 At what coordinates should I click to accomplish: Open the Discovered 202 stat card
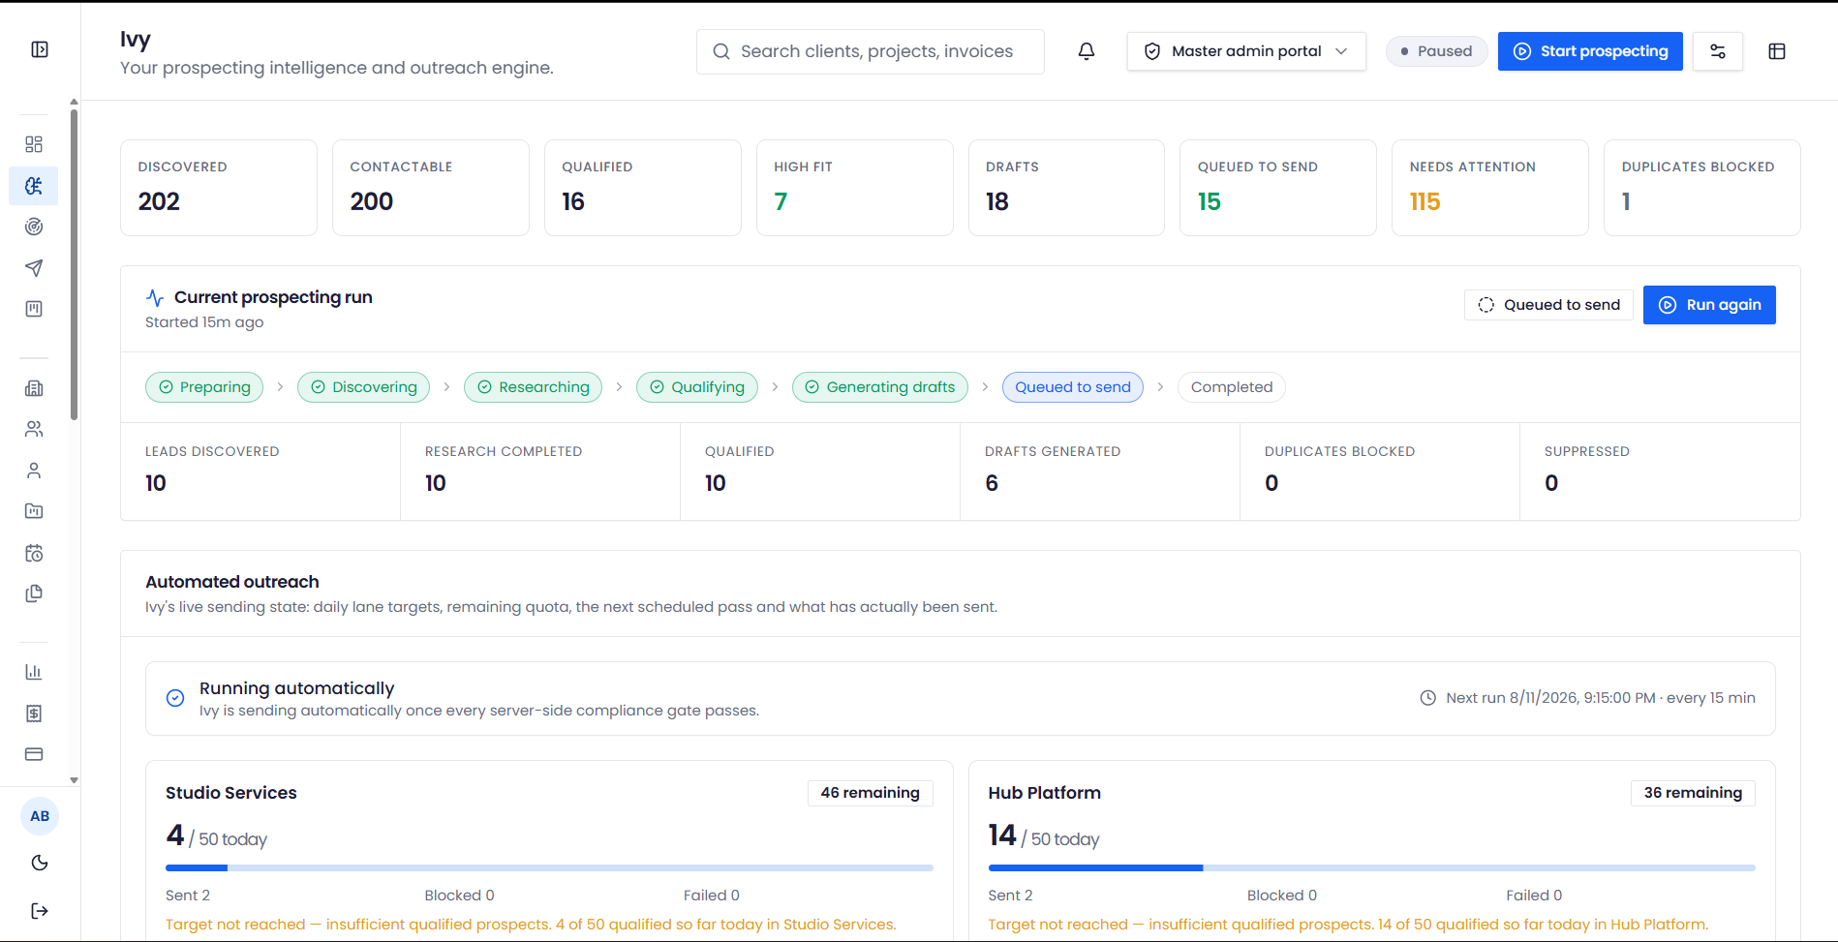(x=219, y=188)
